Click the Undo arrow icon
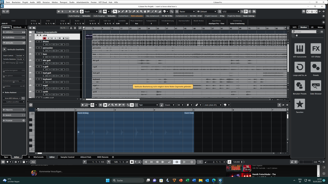Screen dimensions: 328x184 coord(4,11)
